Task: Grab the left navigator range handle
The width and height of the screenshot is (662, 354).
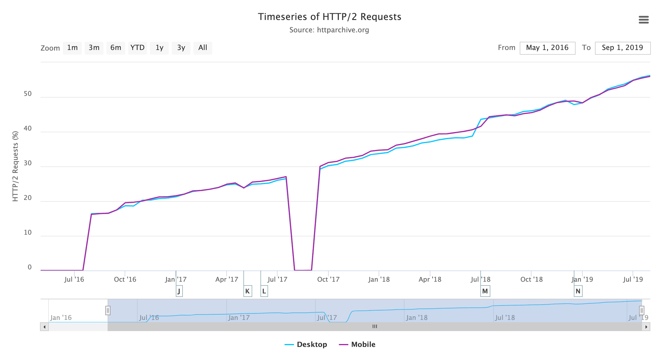Action: (x=108, y=310)
